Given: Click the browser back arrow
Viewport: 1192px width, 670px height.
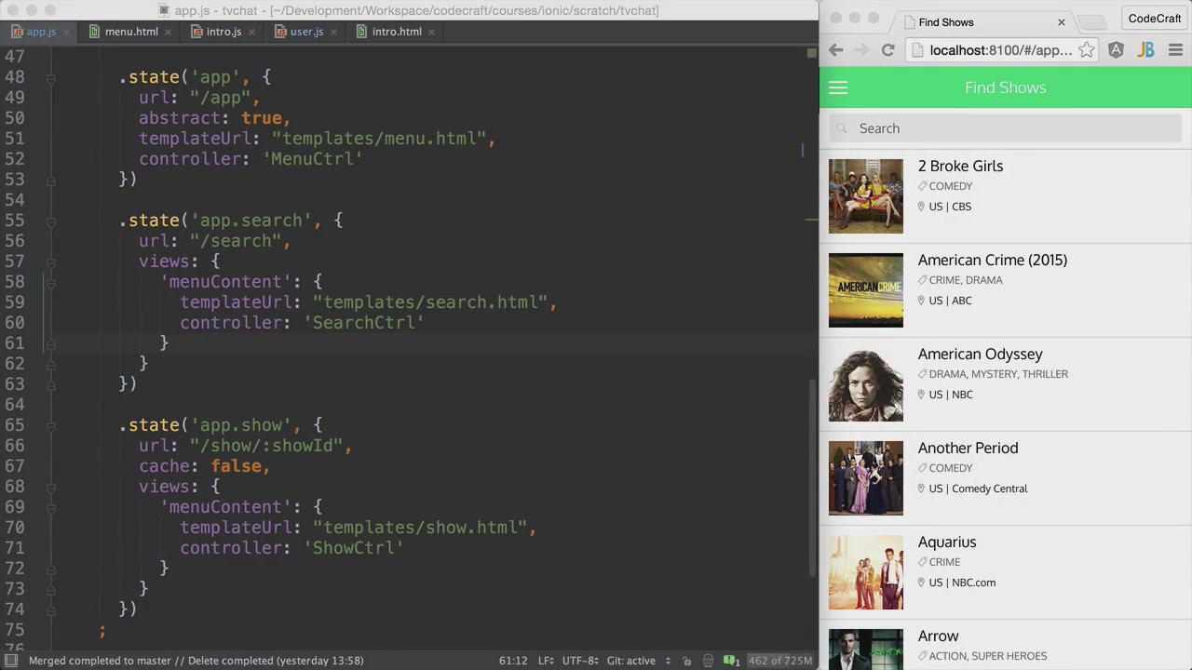Looking at the screenshot, I should (x=836, y=50).
